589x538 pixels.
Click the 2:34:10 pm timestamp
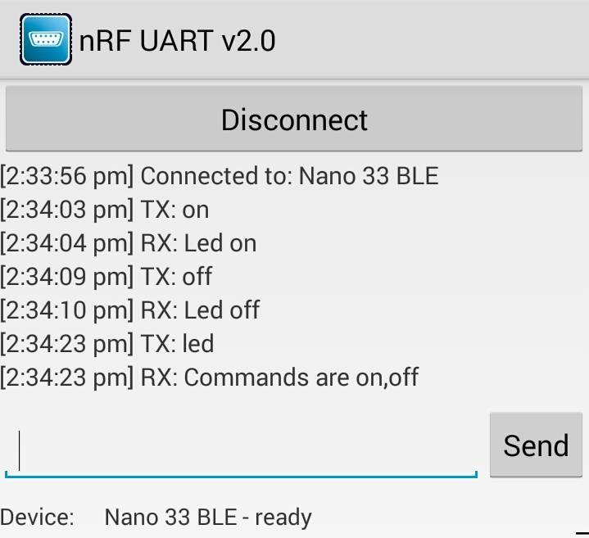(67, 310)
